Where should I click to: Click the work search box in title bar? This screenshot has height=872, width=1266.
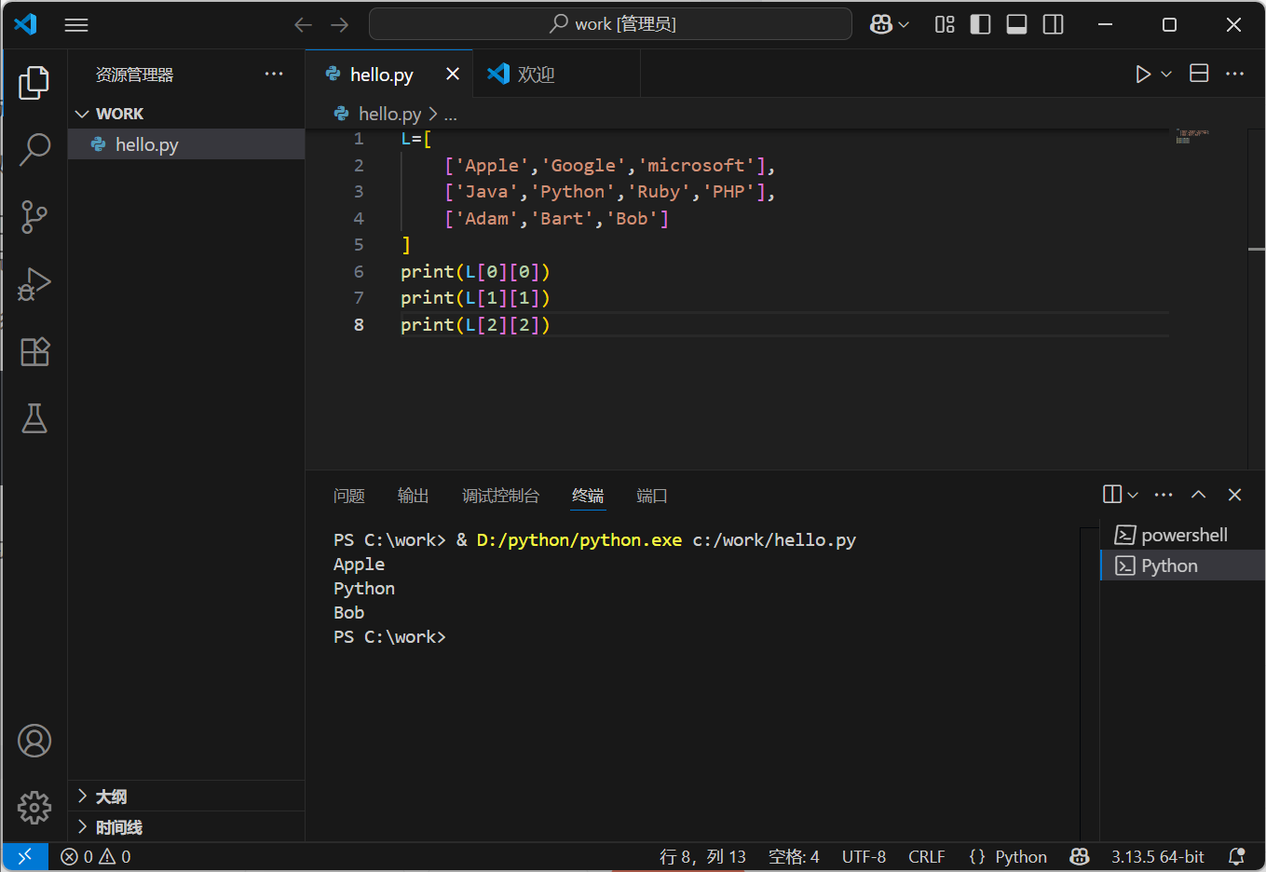point(610,23)
